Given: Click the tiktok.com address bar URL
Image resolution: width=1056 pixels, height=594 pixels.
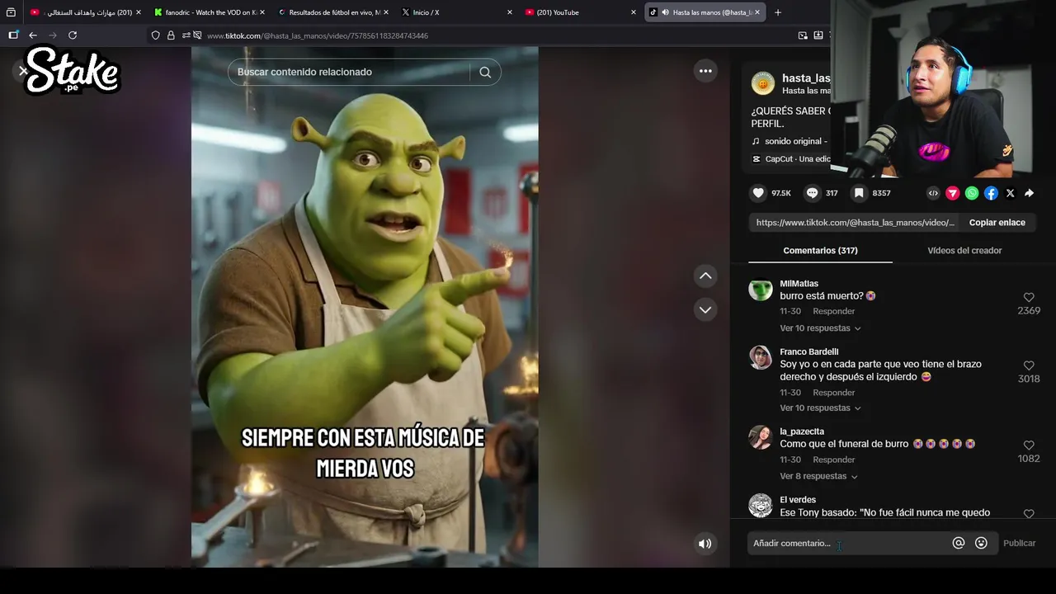Looking at the screenshot, I should tap(318, 35).
